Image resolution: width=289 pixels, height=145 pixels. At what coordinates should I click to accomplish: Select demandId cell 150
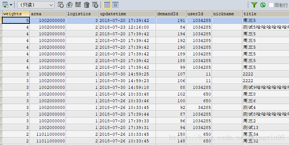point(171,134)
